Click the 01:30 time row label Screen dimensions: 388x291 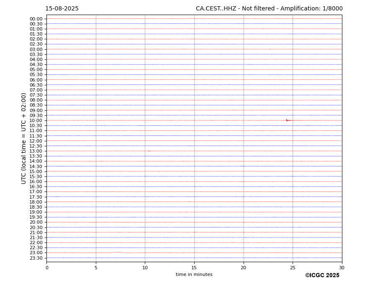pyautogui.click(x=36, y=34)
